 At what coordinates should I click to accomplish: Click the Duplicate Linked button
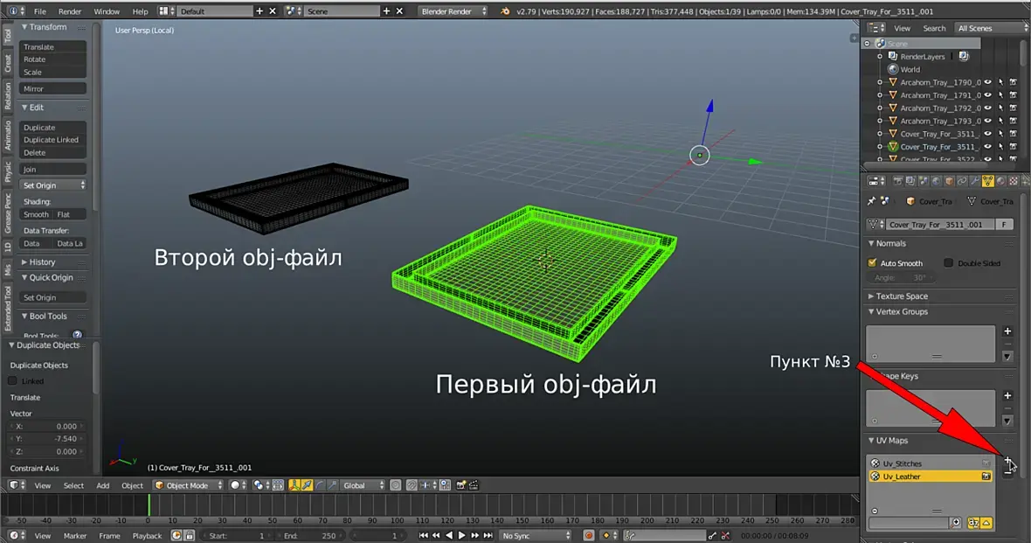coord(52,140)
